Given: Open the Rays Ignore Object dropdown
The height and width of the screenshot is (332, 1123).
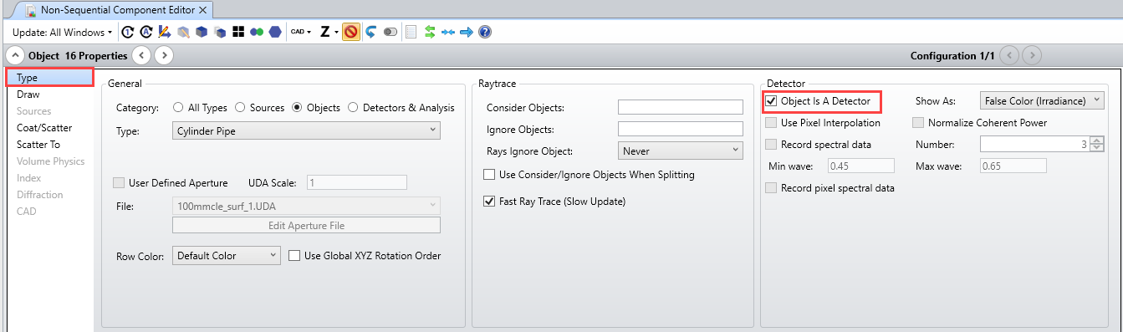Looking at the screenshot, I should click(x=681, y=151).
